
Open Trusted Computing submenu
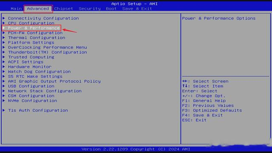[31, 57]
